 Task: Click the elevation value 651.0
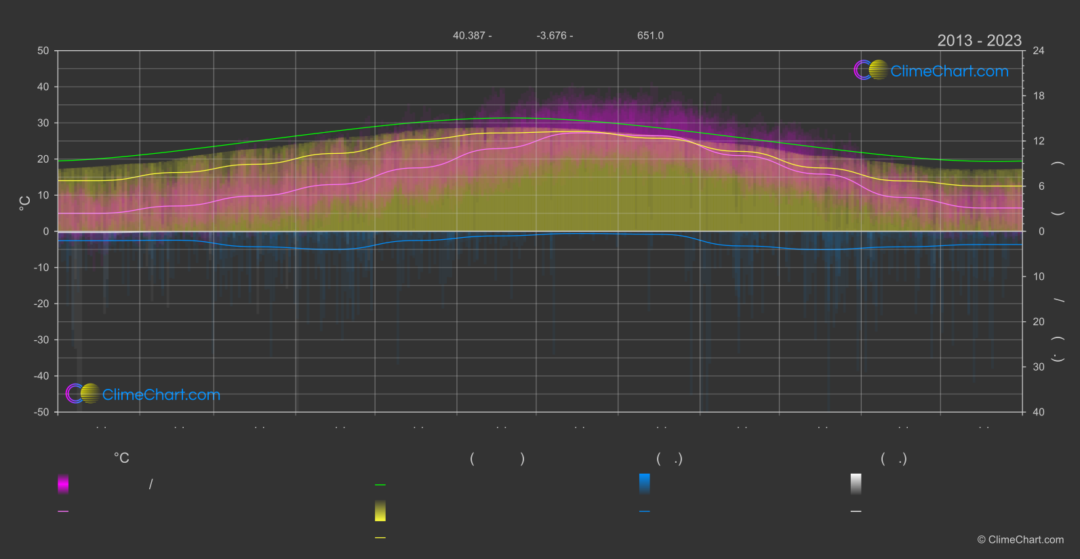point(650,35)
